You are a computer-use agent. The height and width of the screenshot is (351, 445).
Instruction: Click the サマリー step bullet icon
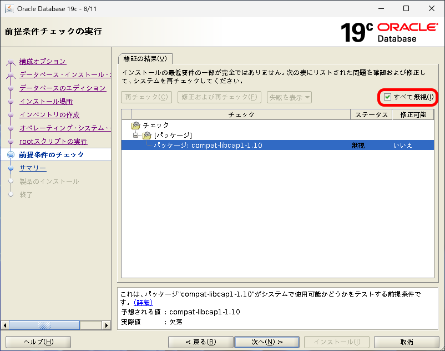tap(11, 168)
